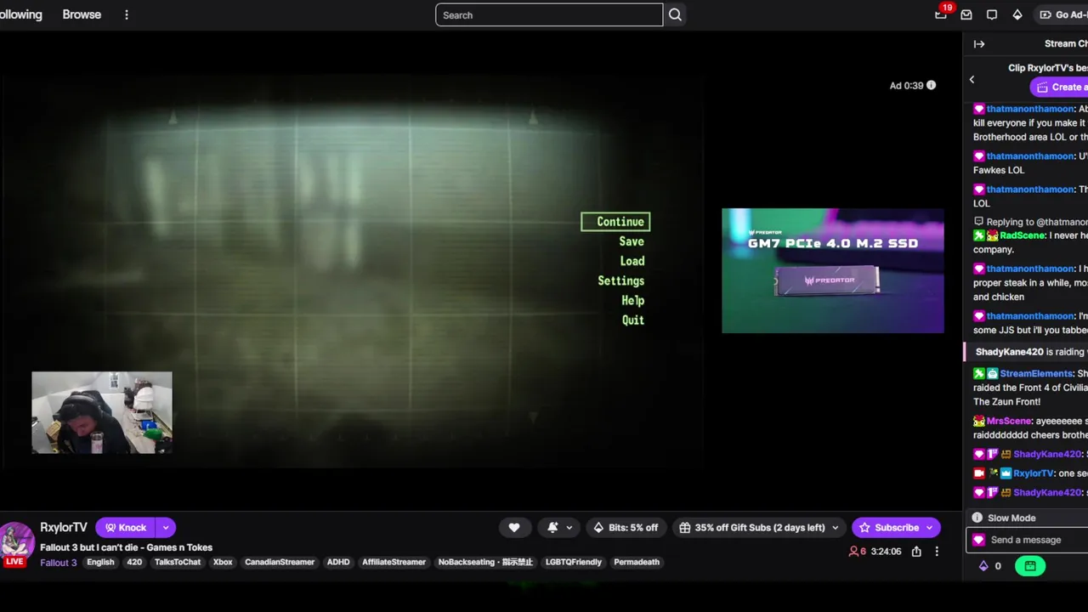Click the LGBTQFriendly tag

click(x=573, y=562)
